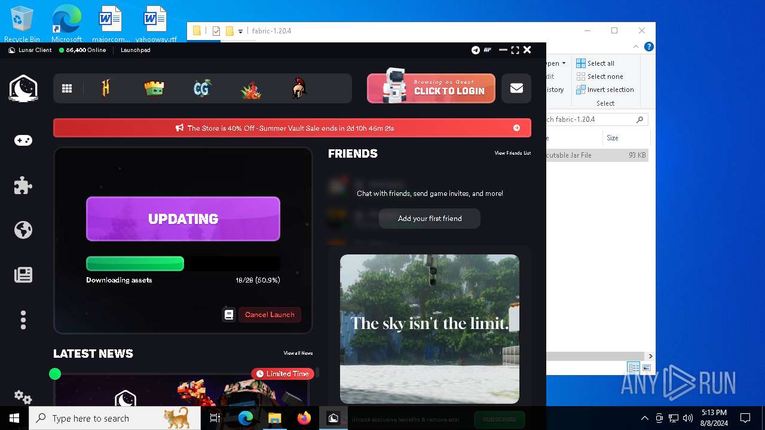
Task: Open yahooway.rtf on desktop
Action: coord(155,24)
